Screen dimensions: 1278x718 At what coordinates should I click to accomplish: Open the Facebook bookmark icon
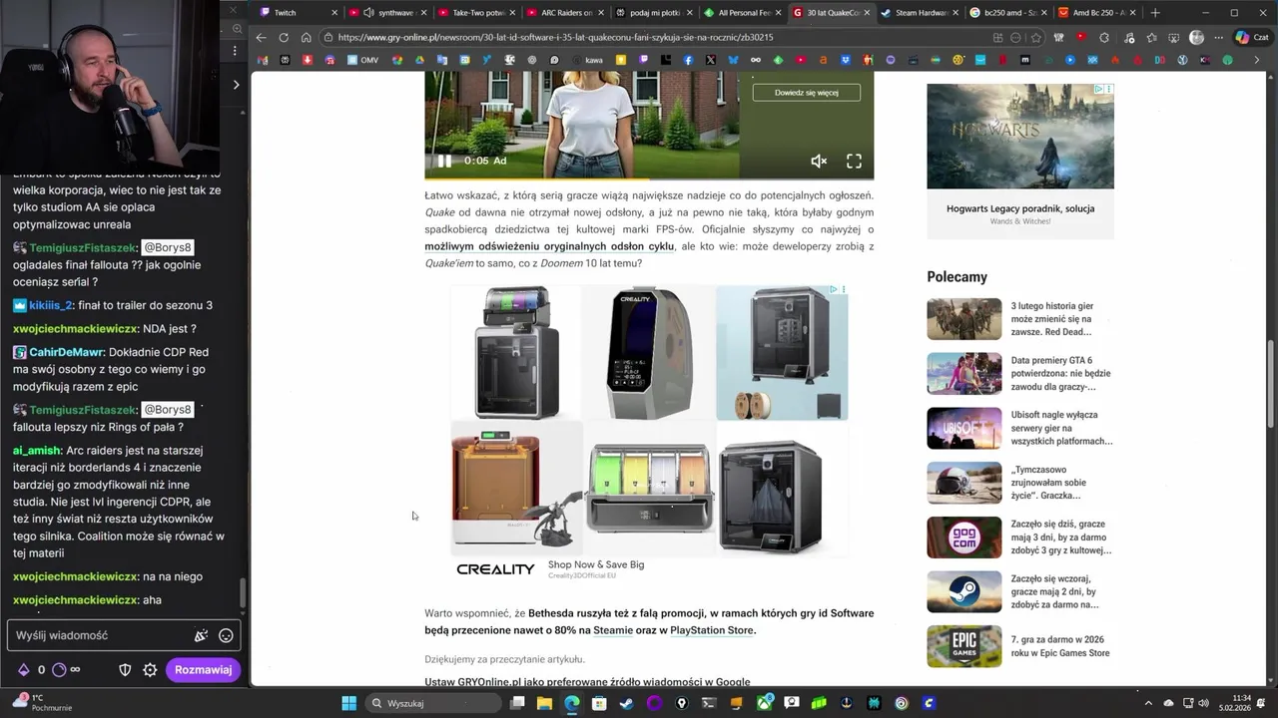(688, 60)
